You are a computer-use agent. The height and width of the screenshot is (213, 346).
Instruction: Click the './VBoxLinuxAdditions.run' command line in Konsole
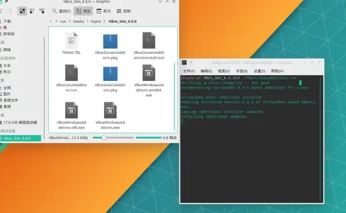270,78
